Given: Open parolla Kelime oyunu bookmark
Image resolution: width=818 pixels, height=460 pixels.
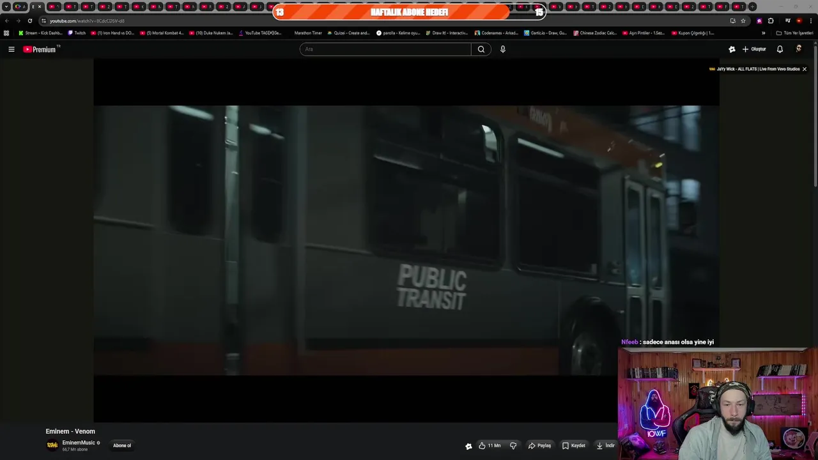Looking at the screenshot, I should (x=398, y=33).
